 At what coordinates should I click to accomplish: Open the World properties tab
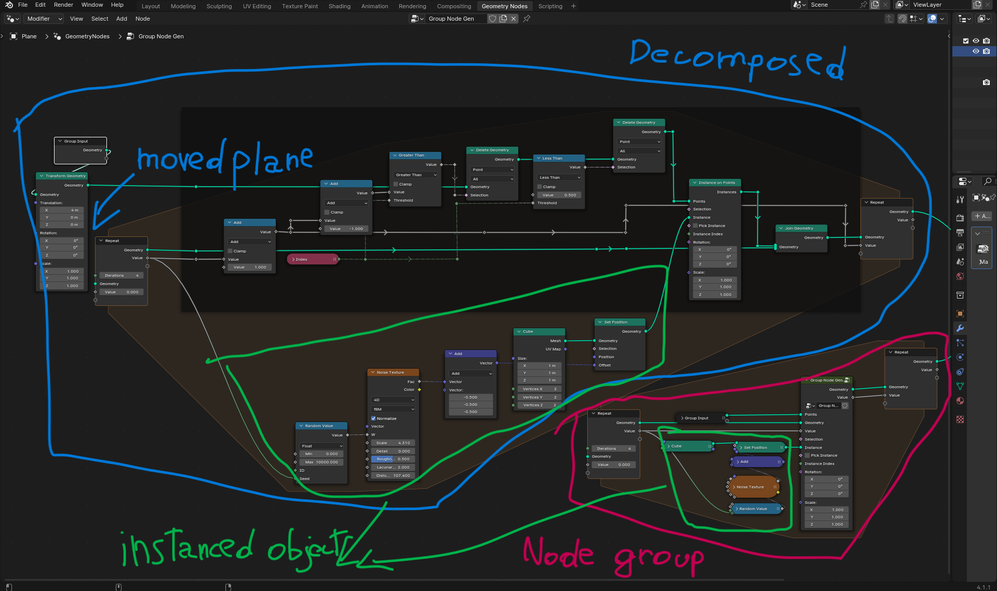960,276
